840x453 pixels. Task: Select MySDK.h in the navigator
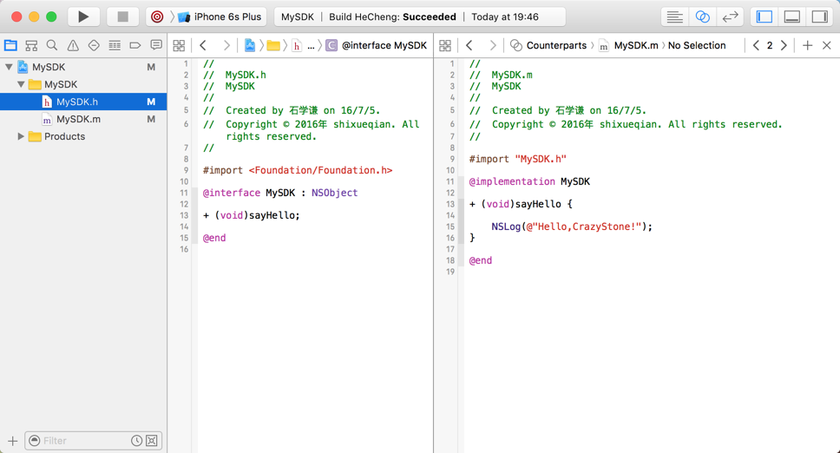point(83,102)
